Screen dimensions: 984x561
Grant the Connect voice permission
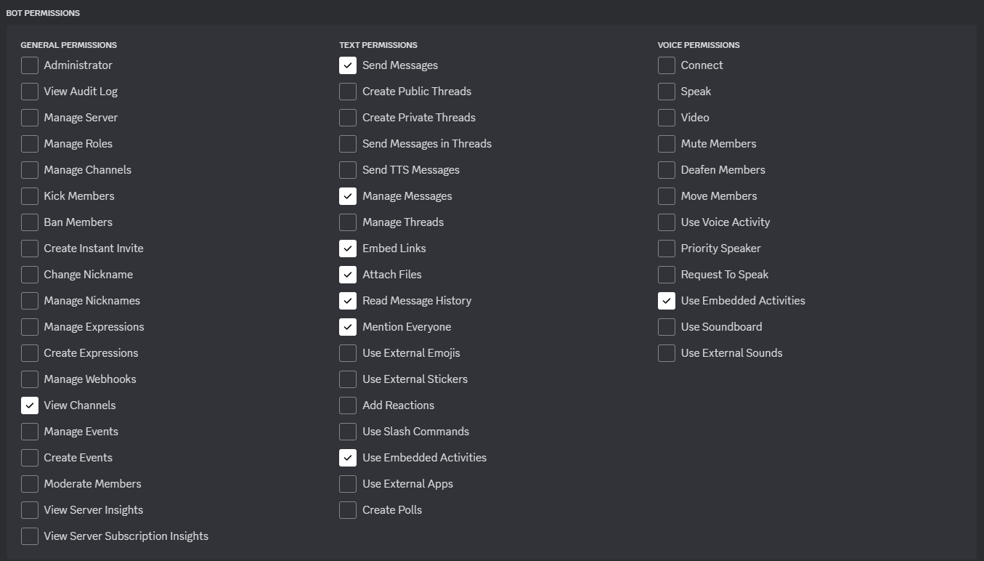(x=666, y=65)
